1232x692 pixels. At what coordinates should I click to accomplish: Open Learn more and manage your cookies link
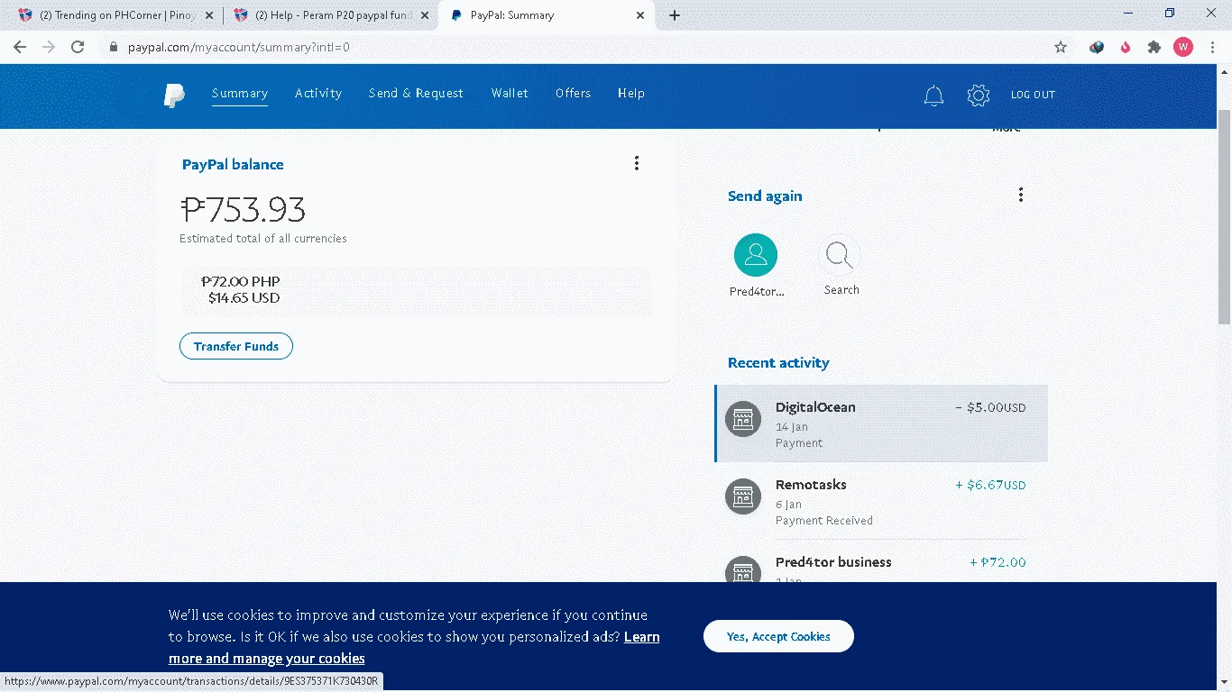click(414, 648)
